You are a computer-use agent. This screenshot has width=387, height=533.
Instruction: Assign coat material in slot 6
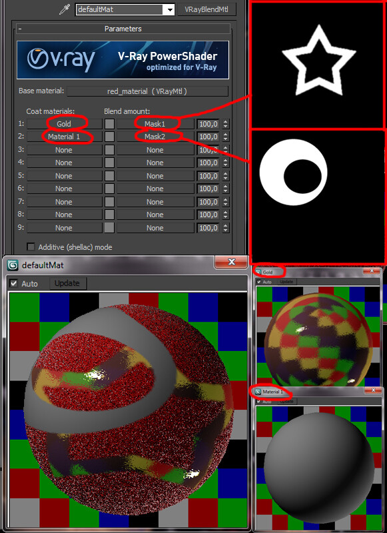click(64, 189)
